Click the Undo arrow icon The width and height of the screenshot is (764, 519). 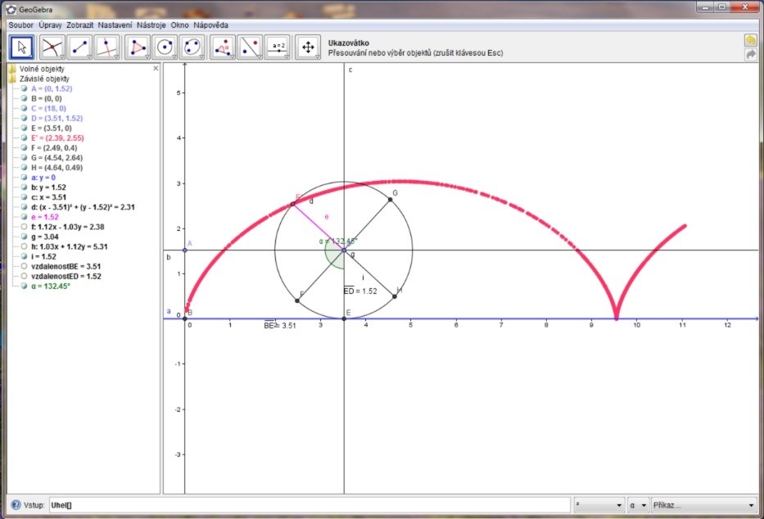point(751,40)
